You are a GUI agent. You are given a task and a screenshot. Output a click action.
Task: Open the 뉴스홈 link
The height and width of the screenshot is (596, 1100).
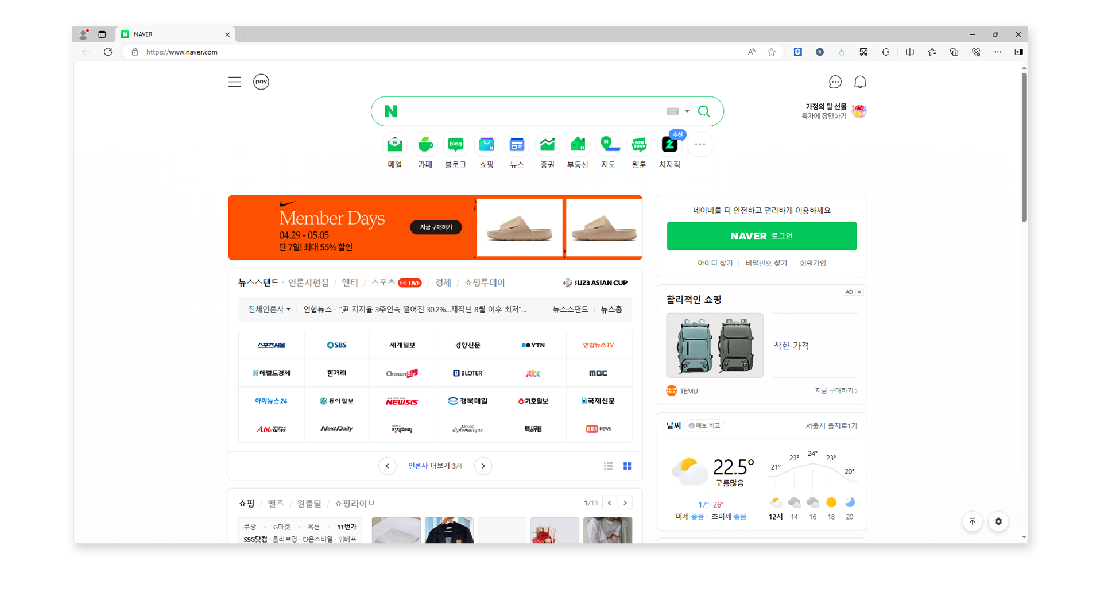pos(611,309)
